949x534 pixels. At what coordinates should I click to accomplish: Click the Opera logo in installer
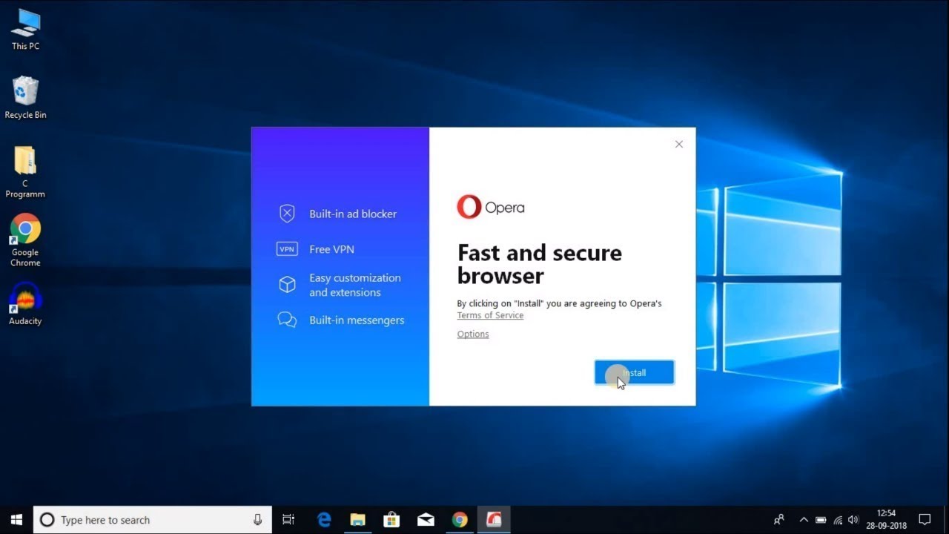491,207
